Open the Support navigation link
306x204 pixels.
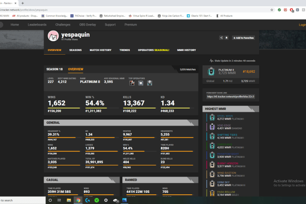point(110,25)
